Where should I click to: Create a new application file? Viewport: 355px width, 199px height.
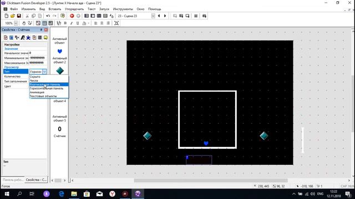pyautogui.click(x=6, y=16)
